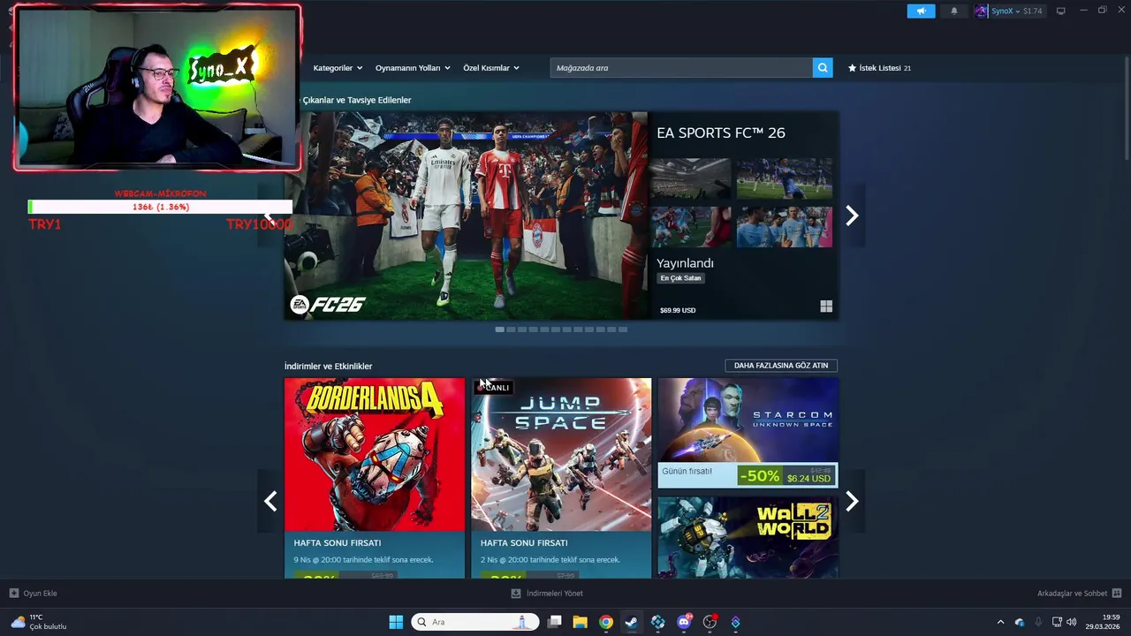Click the EA SPORTS FC™ 26 title
The width and height of the screenshot is (1131, 636).
[x=720, y=132]
